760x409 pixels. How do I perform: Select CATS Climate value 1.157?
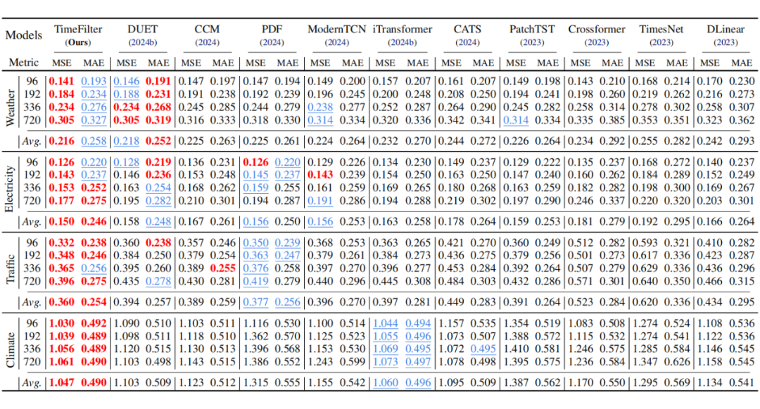click(x=451, y=323)
